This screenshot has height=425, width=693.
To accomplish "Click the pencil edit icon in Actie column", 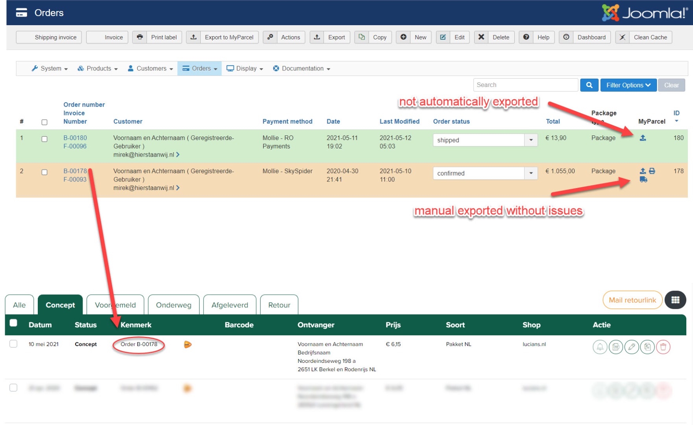I will point(632,347).
